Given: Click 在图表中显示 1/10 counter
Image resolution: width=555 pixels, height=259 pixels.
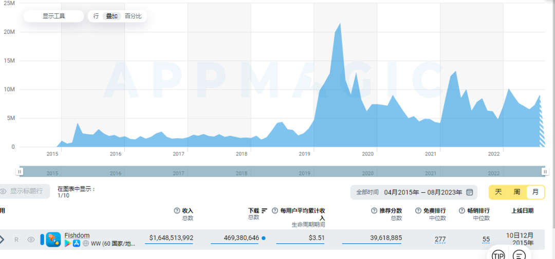Looking at the screenshot, I should [77, 192].
